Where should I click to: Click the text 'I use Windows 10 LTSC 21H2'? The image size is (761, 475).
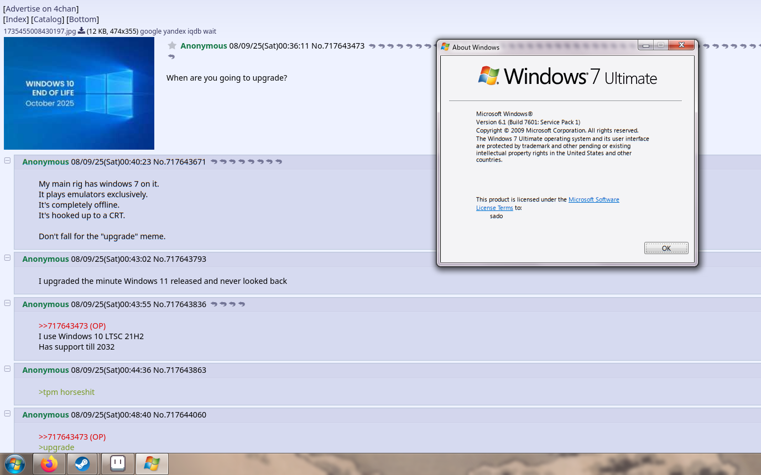coord(91,336)
